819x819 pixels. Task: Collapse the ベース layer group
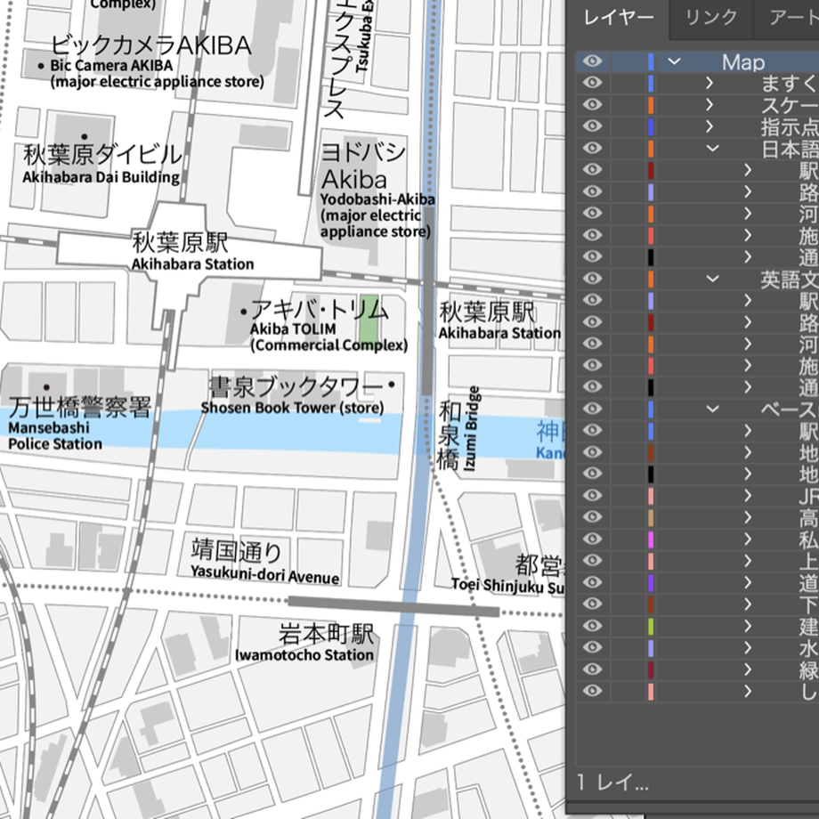pyautogui.click(x=712, y=409)
